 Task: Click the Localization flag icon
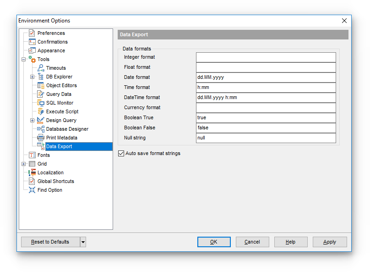tap(32, 172)
